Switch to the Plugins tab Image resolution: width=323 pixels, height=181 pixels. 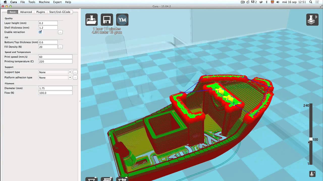tap(41, 12)
